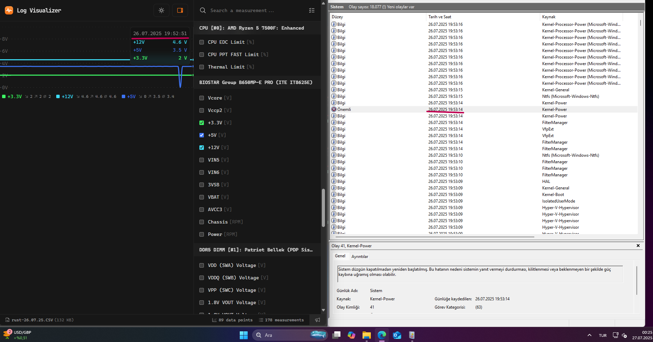Screen dimensions: 653x342
Task: Enable VBAT checkbox
Action: (x=202, y=197)
